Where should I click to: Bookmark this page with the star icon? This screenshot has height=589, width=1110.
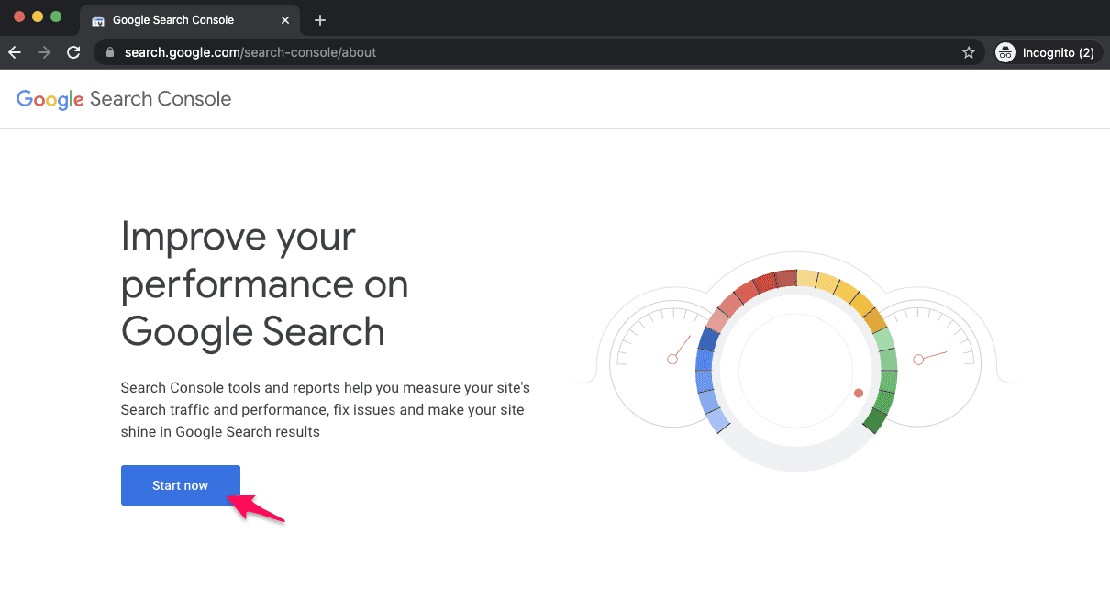pos(968,53)
